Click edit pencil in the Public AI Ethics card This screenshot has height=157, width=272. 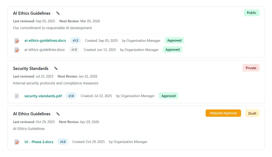click(58, 13)
